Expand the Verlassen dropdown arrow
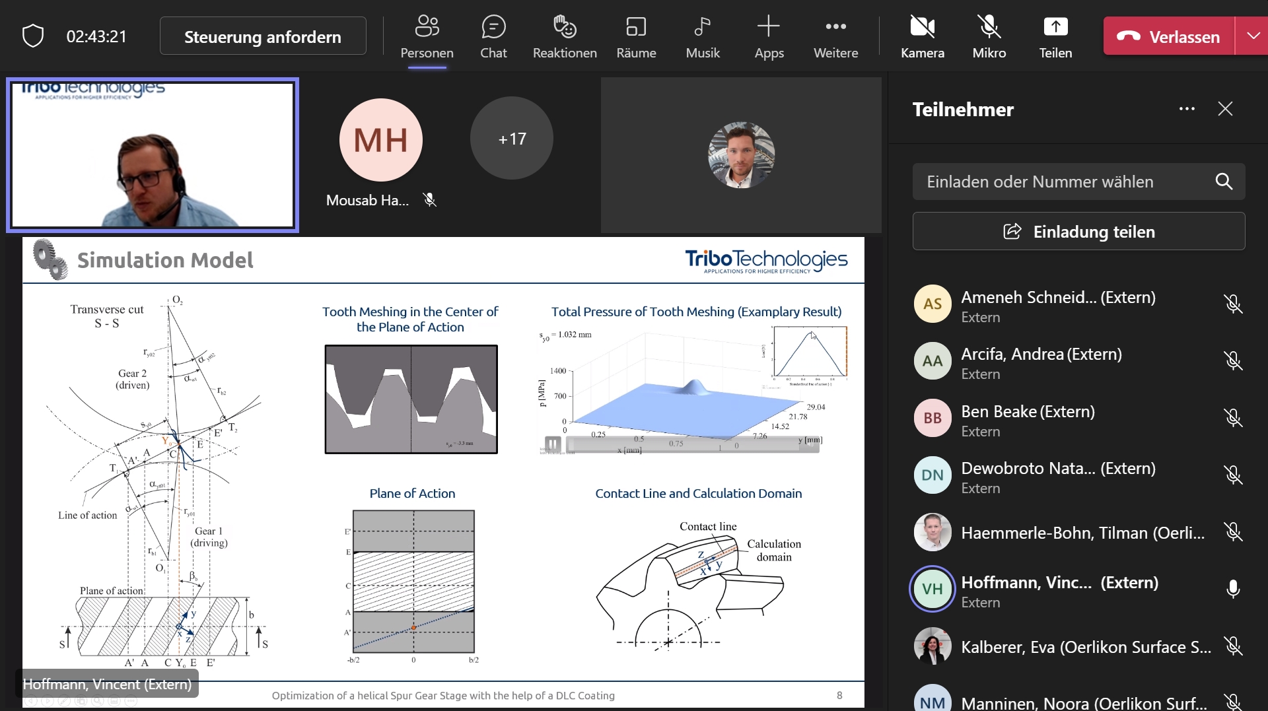 coord(1253,36)
